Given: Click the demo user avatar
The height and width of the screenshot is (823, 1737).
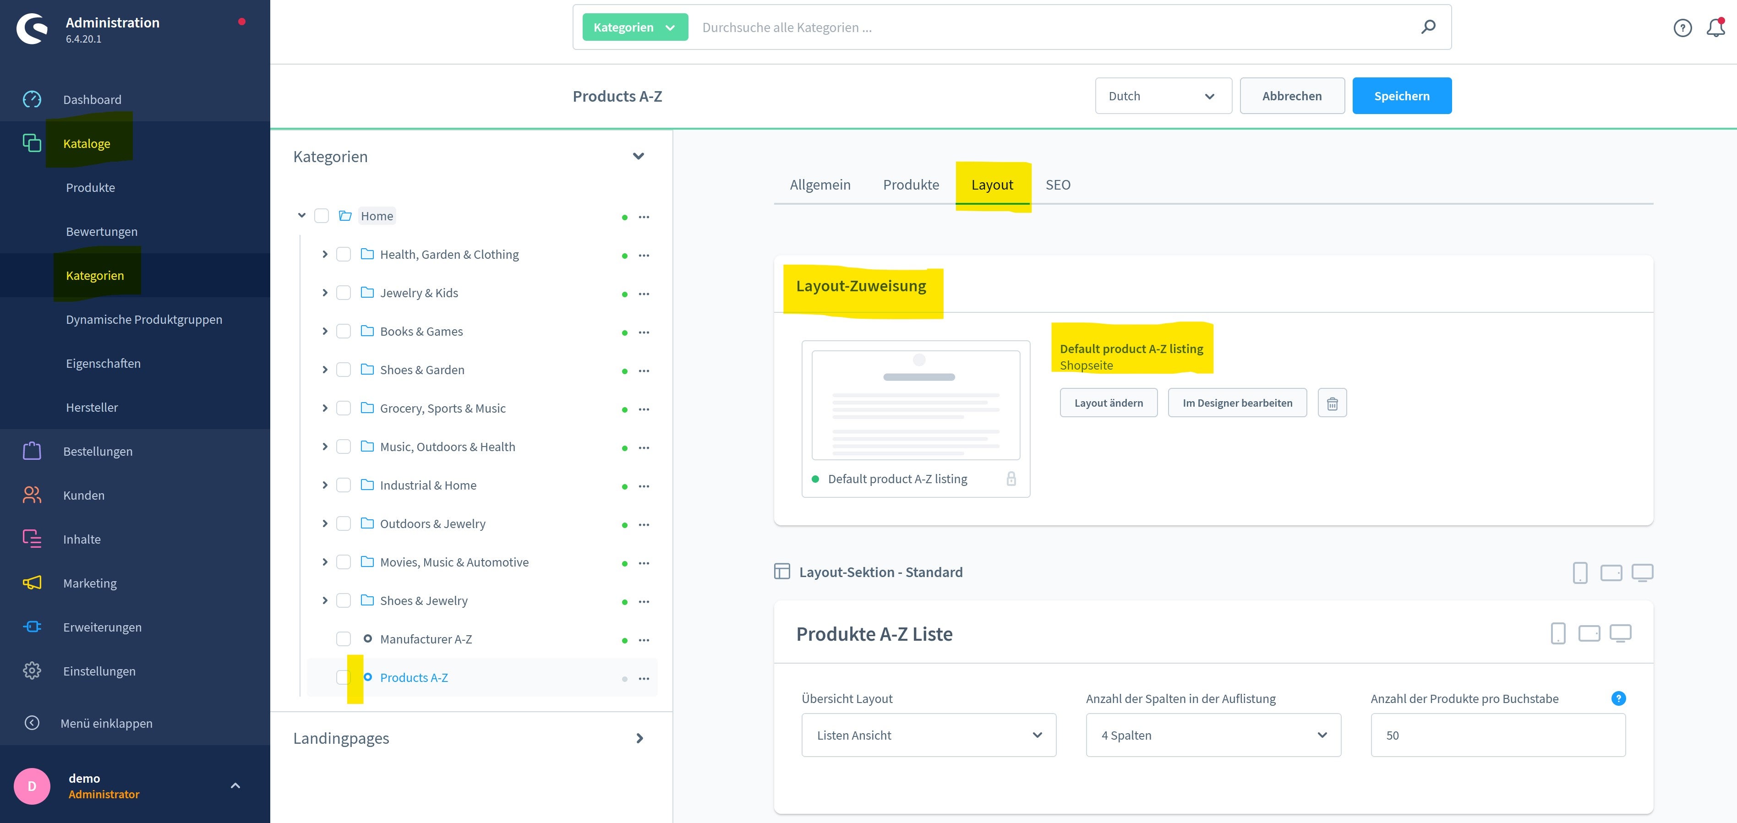Looking at the screenshot, I should (32, 786).
